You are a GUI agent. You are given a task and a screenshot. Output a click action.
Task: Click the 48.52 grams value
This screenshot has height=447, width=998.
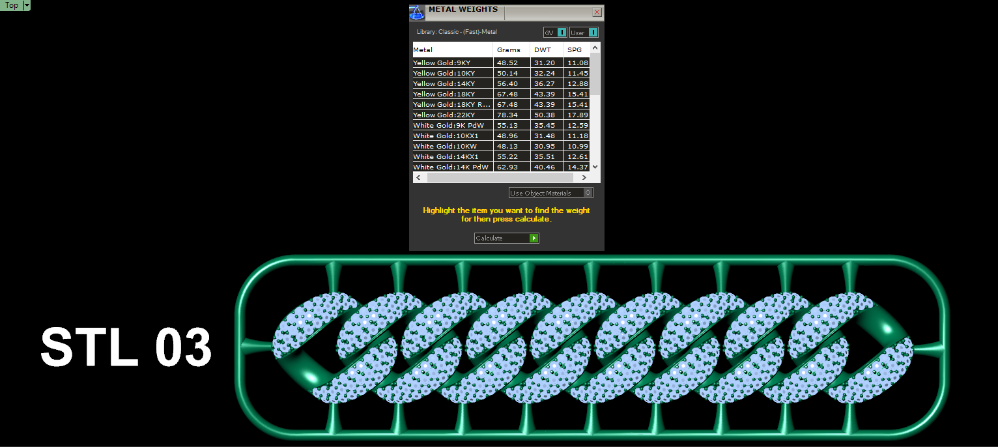[x=507, y=63]
